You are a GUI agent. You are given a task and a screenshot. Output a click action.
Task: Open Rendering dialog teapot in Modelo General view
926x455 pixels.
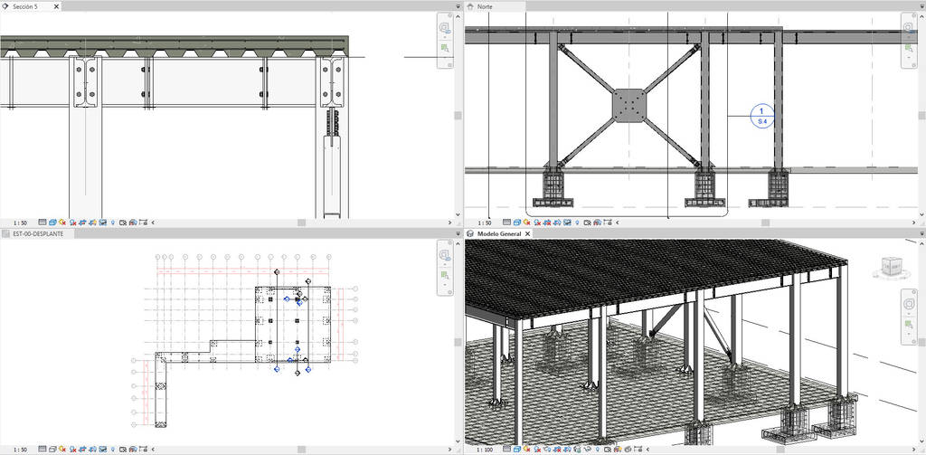coord(547,450)
